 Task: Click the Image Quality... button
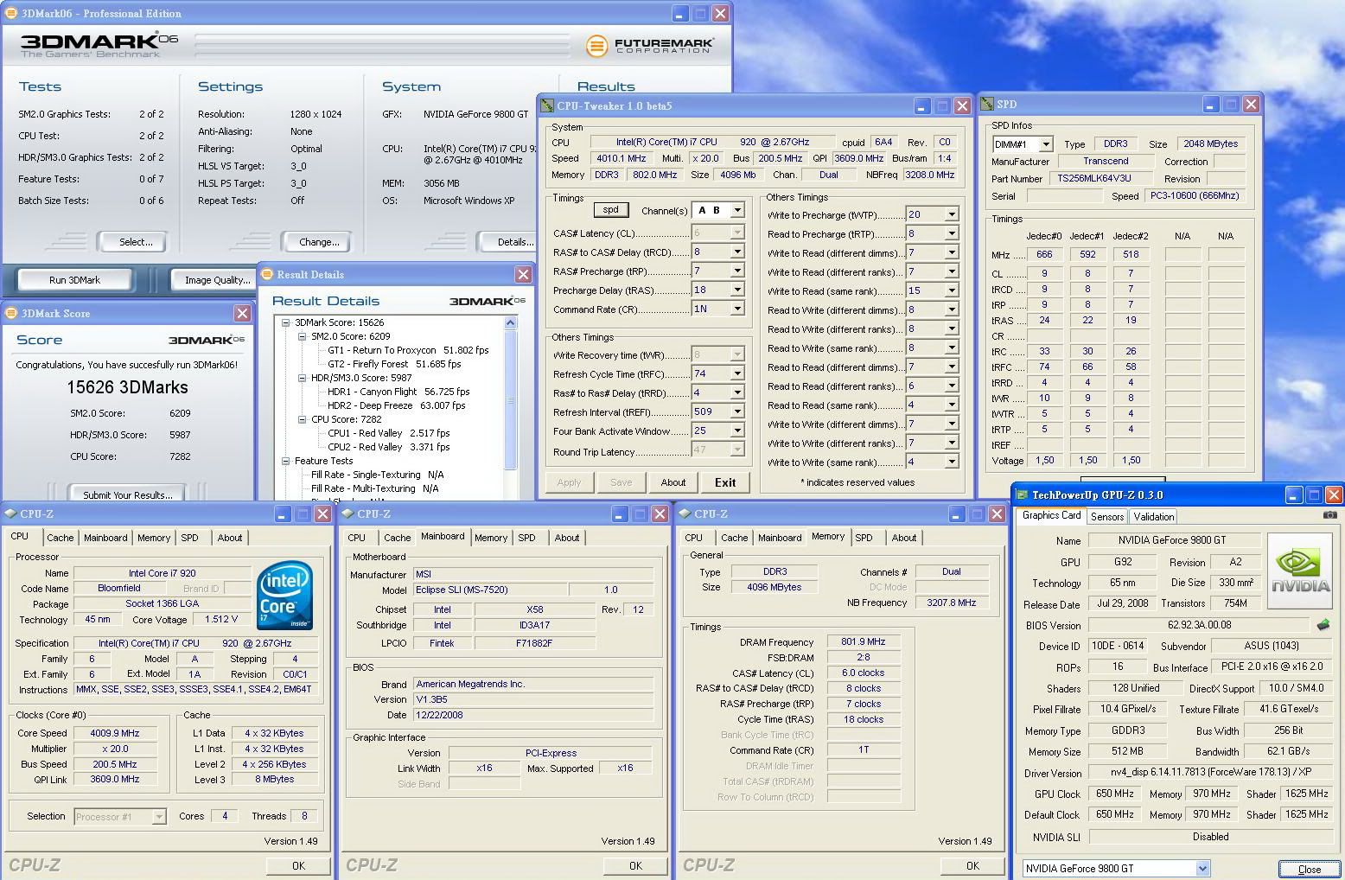(x=214, y=280)
